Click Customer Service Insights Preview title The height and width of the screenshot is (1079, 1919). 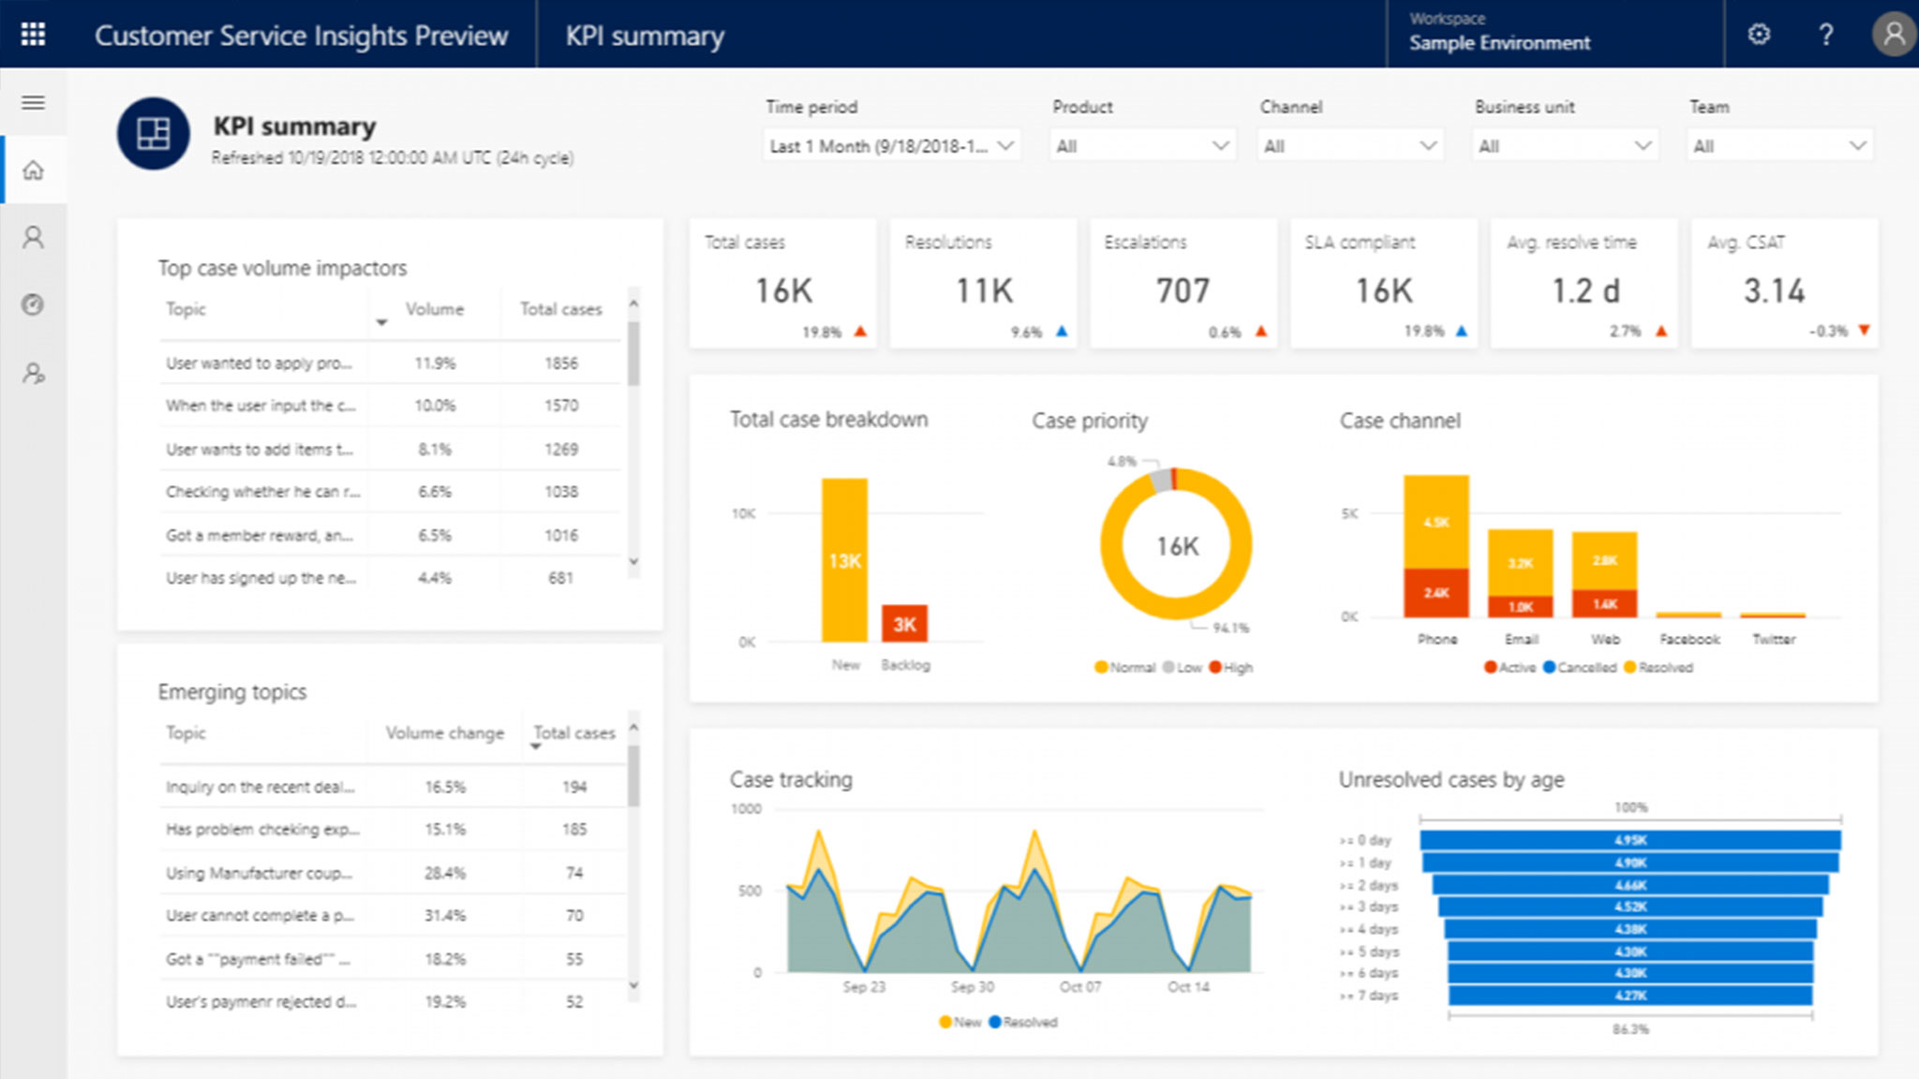tap(301, 36)
